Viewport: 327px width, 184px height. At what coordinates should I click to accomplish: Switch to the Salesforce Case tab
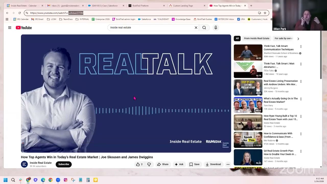point(106,6)
